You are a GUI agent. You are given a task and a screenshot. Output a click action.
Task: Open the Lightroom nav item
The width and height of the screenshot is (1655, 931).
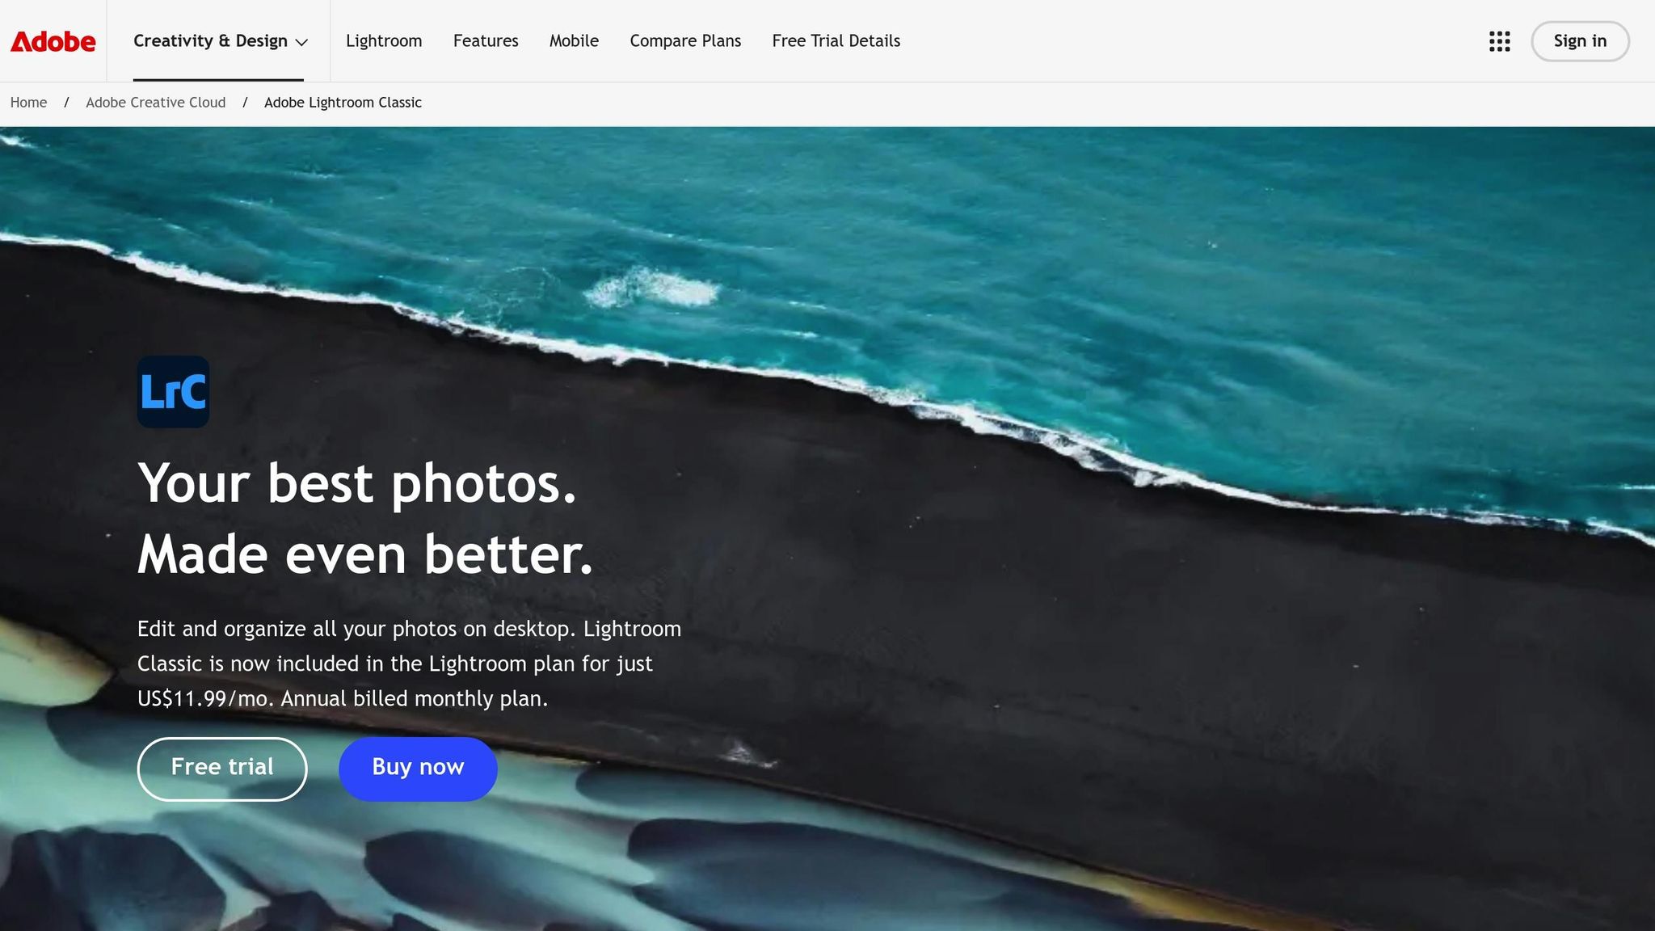pyautogui.click(x=384, y=41)
